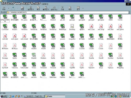Select the Comic font icon
Viewport: 131px width, 98px height.
pyautogui.click(x=120, y=18)
